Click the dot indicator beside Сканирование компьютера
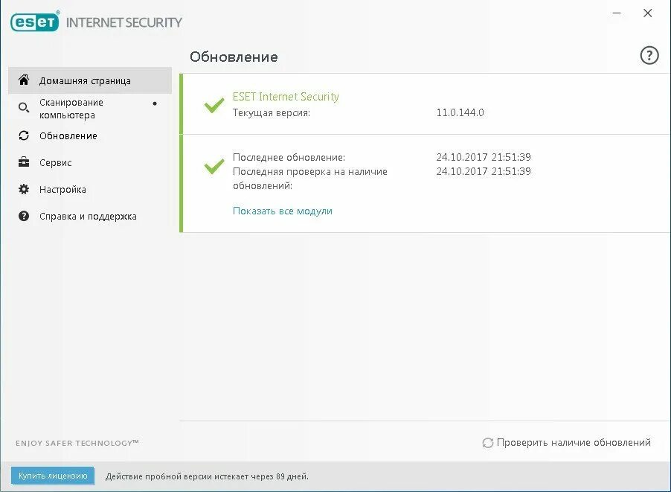 tap(155, 103)
